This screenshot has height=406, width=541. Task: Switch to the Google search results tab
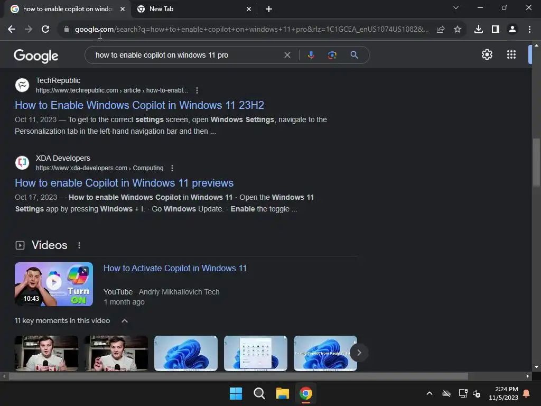tap(68, 9)
